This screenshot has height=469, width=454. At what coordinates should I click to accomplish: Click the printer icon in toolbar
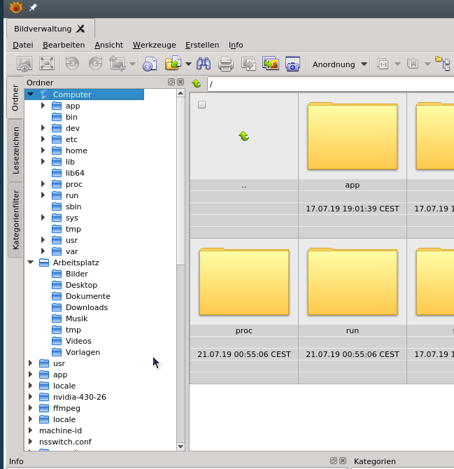pyautogui.click(x=225, y=64)
